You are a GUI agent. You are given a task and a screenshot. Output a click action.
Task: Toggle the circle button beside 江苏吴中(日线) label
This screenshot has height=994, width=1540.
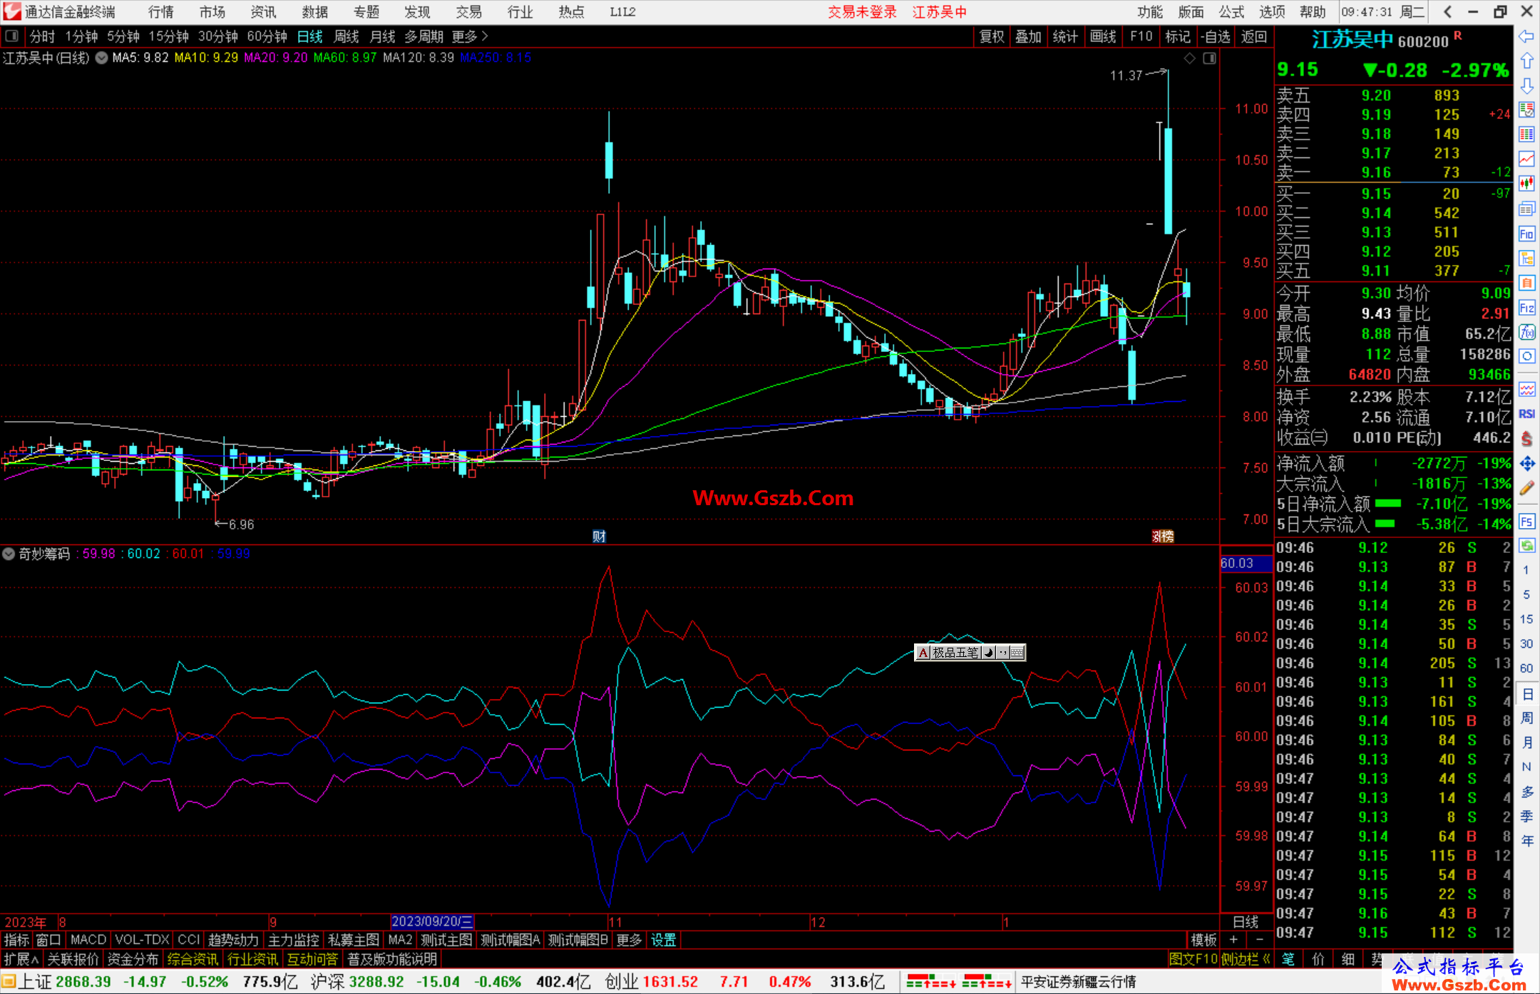(102, 58)
